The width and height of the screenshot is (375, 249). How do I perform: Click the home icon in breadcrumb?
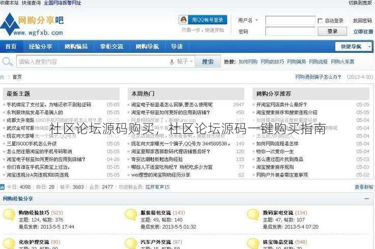(x=2, y=77)
